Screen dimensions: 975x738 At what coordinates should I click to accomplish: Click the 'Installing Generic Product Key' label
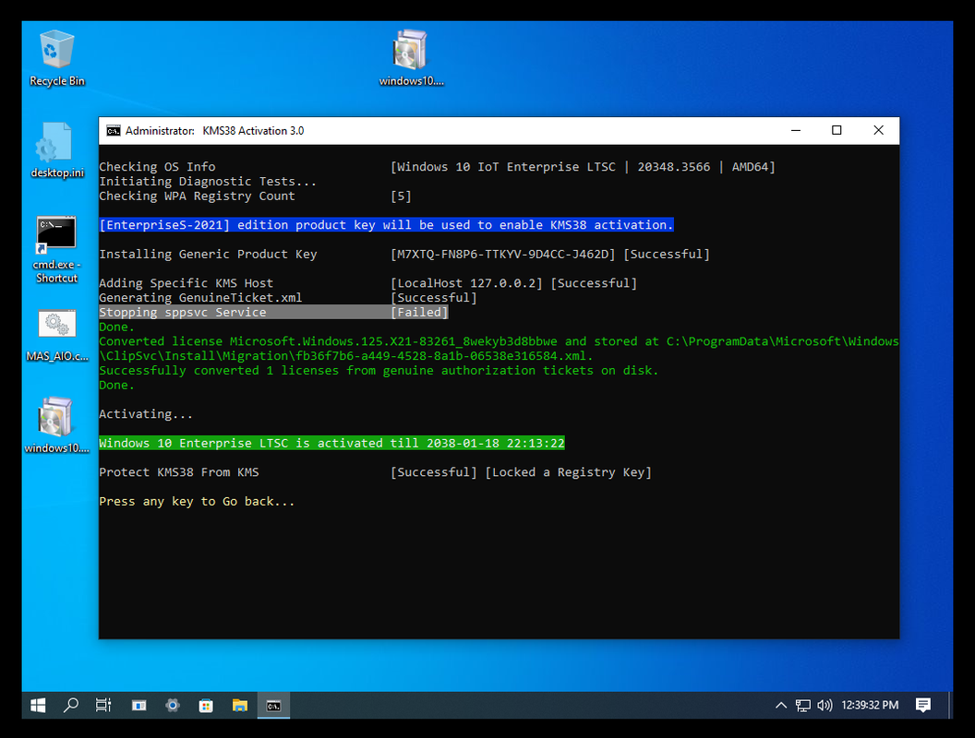point(208,254)
